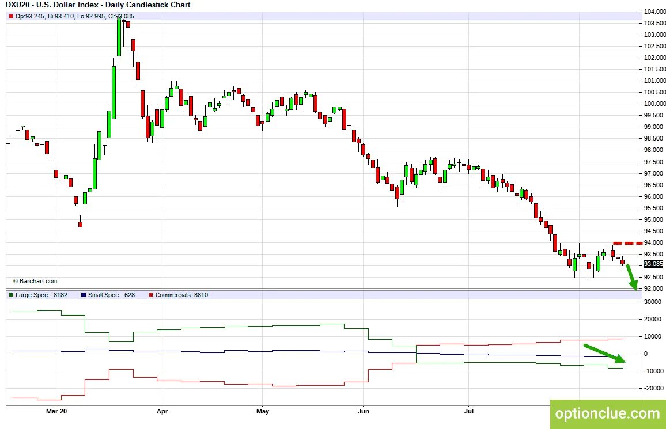
Task: Click the 103.000 price axis label
Action: pyautogui.click(x=655, y=35)
